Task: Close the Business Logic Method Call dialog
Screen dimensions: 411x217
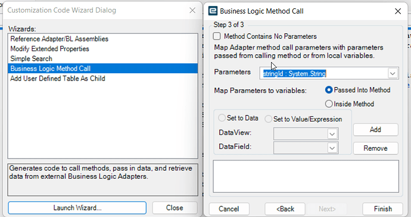Action: point(398,11)
